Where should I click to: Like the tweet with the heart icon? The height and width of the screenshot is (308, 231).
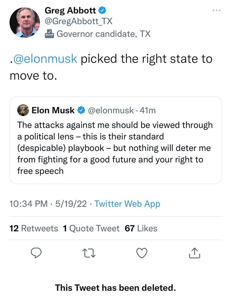click(142, 253)
